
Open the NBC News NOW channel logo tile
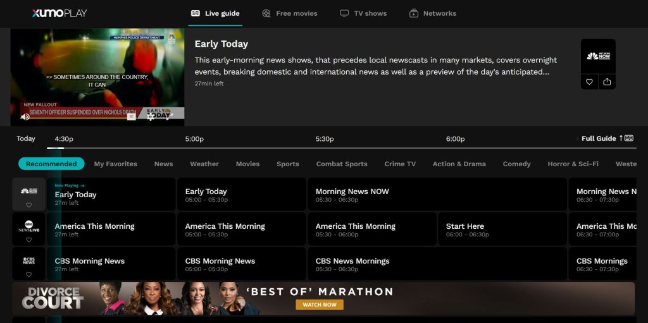tap(598, 56)
